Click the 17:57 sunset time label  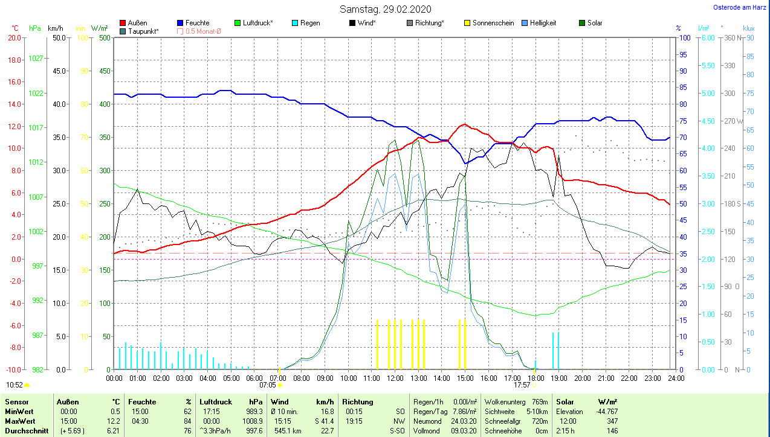tap(522, 384)
